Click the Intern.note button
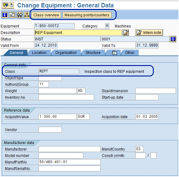Viewport: 179px width, 177px height. 149,33
